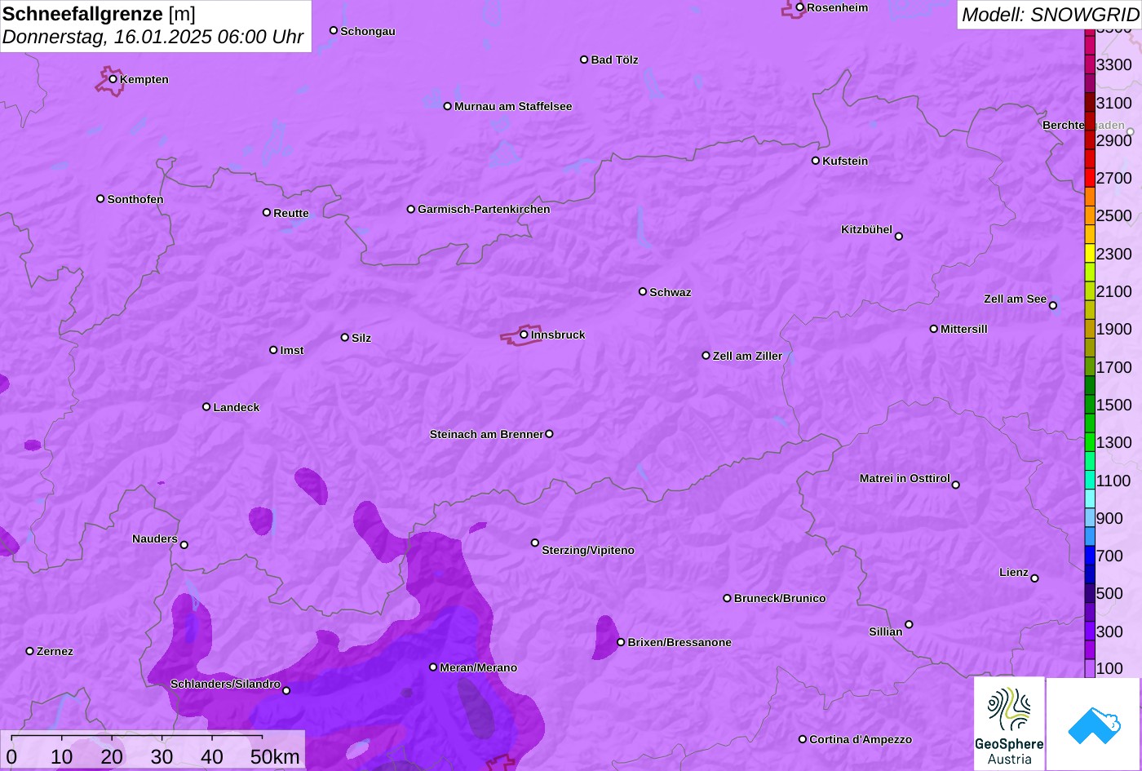Click the legend value 2900
The height and width of the screenshot is (771, 1142).
tap(1114, 140)
